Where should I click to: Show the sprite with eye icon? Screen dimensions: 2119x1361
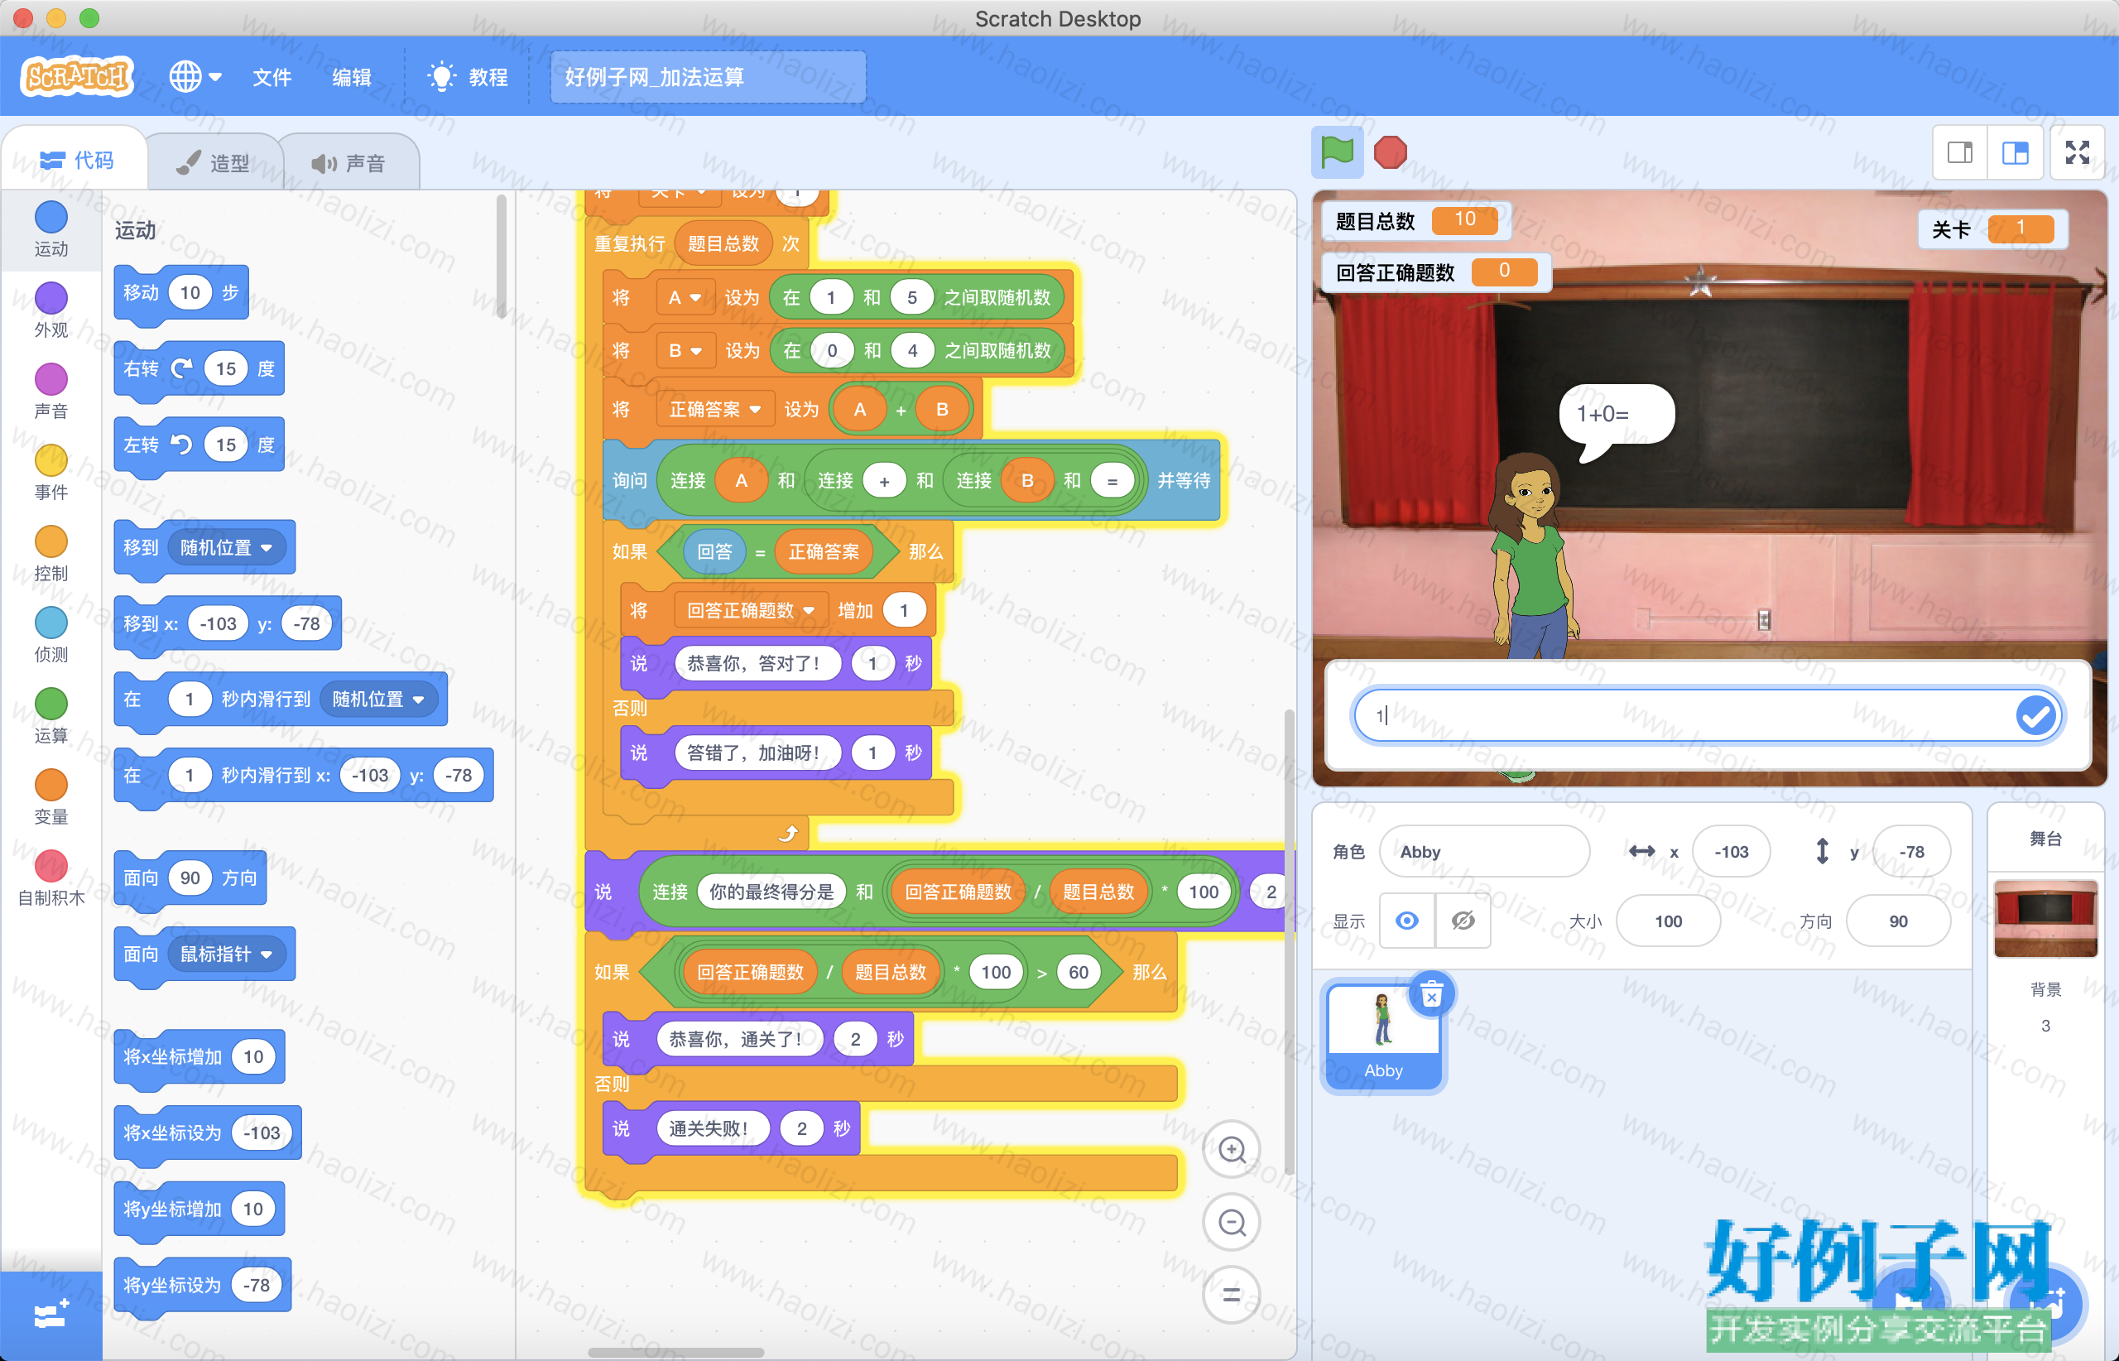pyautogui.click(x=1407, y=921)
